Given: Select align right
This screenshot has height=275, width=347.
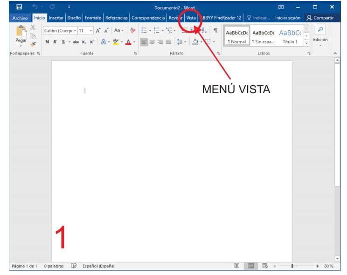Looking at the screenshot, I should tap(160, 41).
